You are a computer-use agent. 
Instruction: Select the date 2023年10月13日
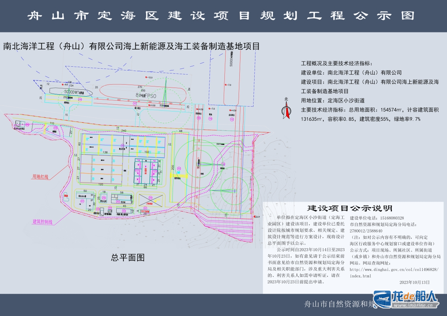(x=414, y=282)
